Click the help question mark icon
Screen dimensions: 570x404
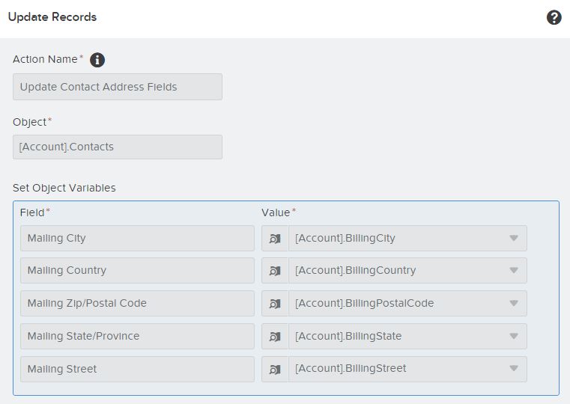[x=554, y=17]
